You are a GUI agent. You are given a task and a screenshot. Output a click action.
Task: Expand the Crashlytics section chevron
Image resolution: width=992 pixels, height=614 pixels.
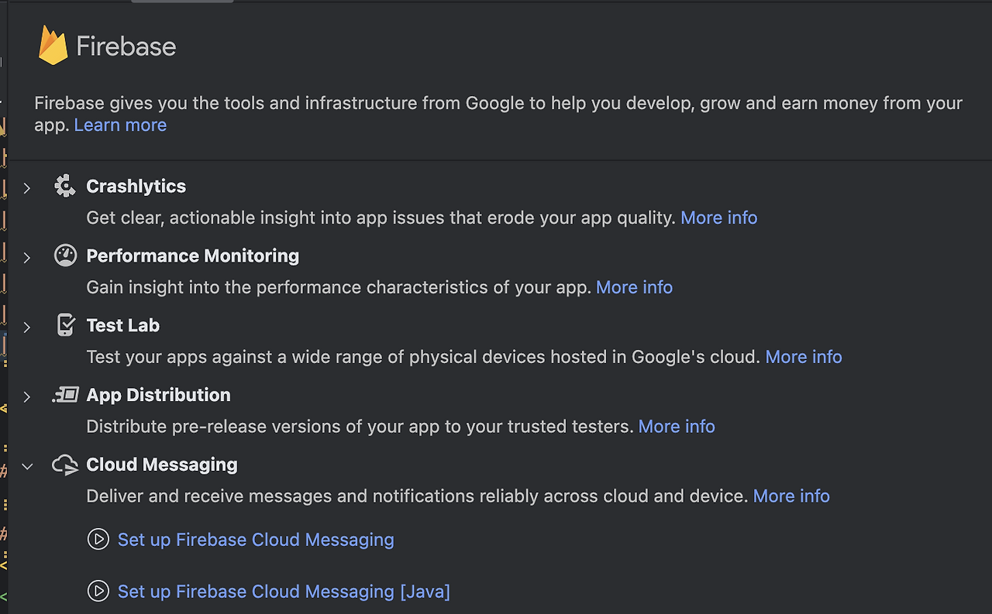[x=27, y=187]
